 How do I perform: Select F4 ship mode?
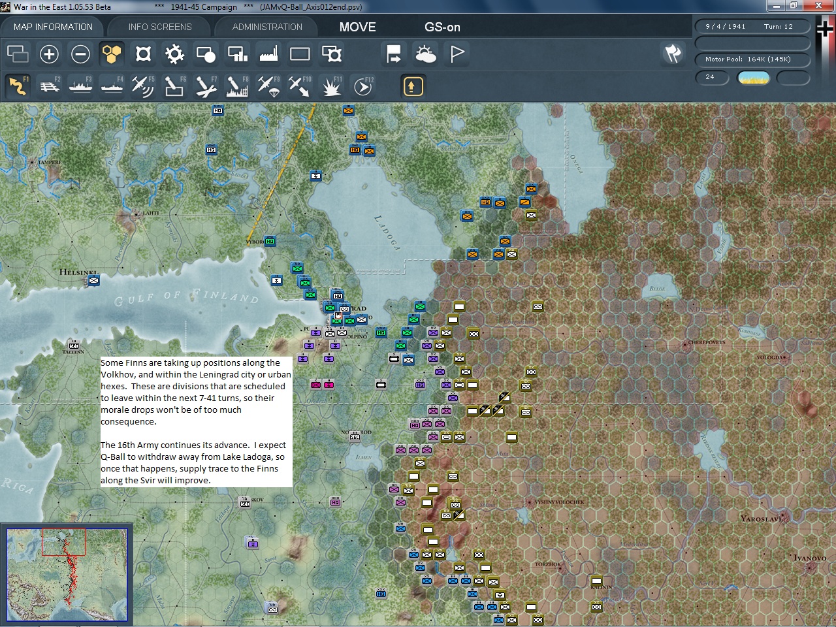tap(112, 86)
